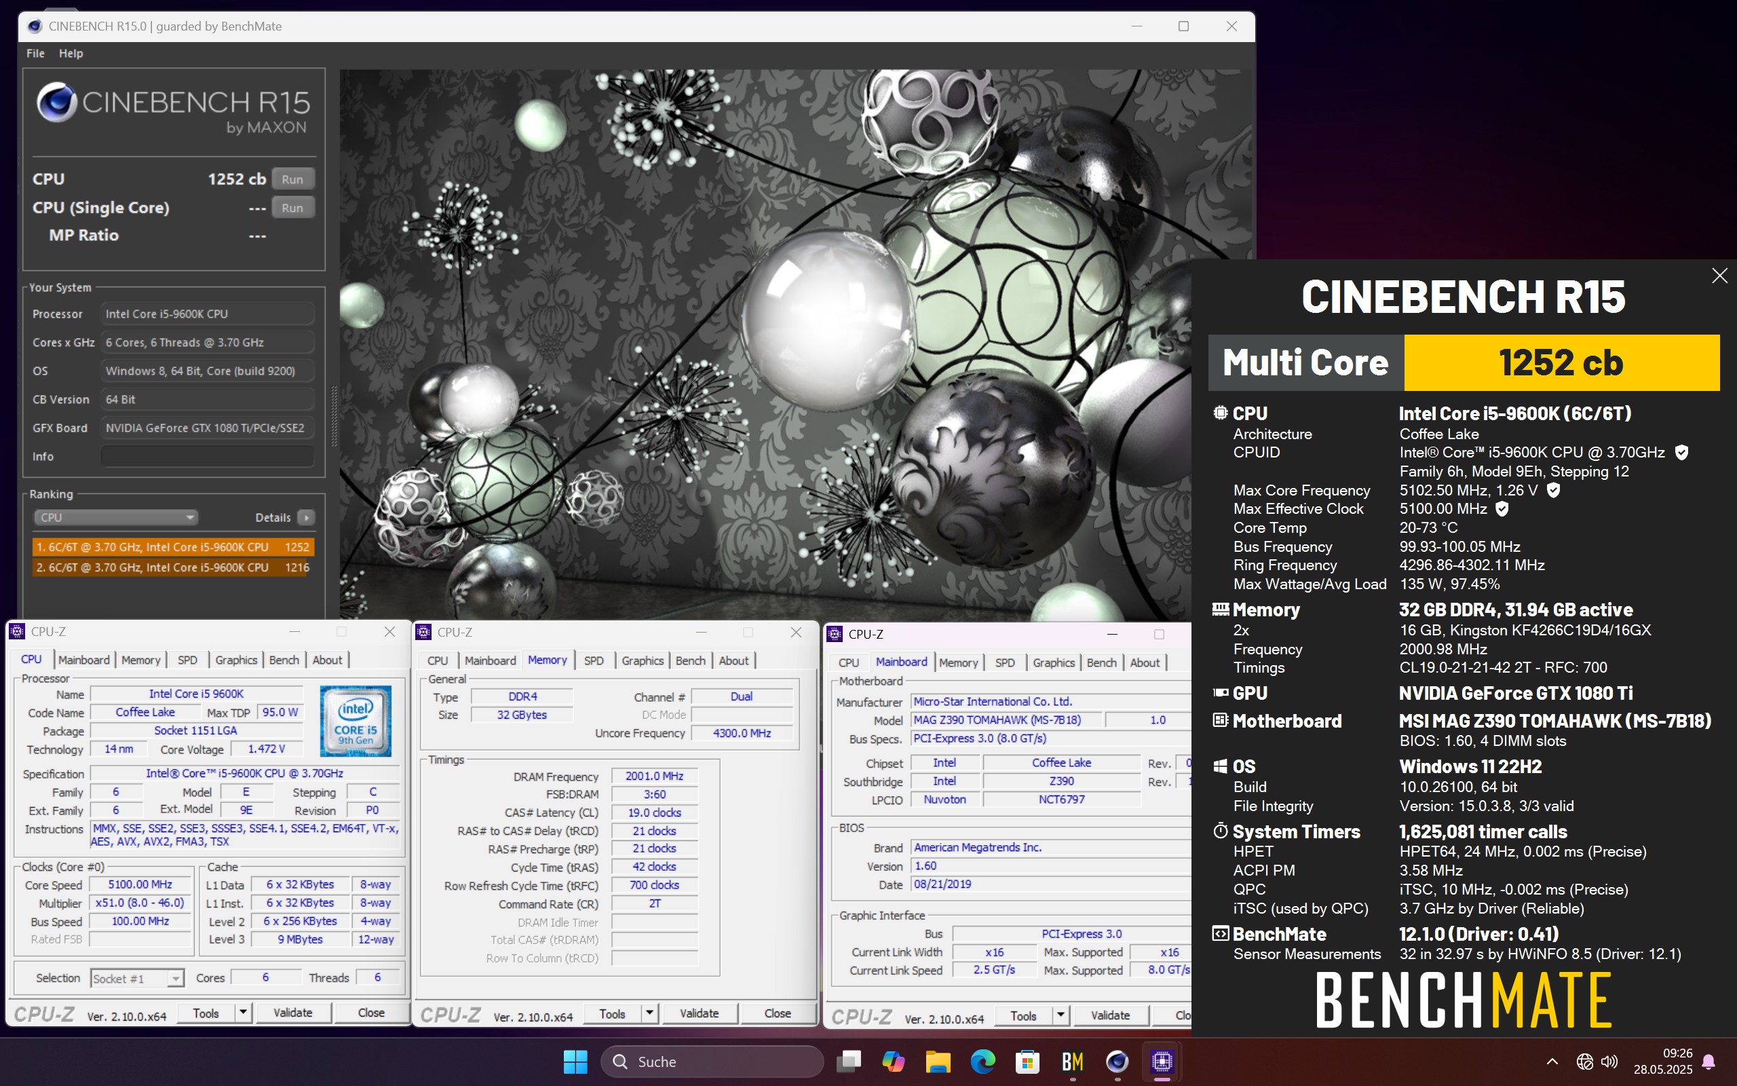Open File Explorer from the taskbar
The height and width of the screenshot is (1086, 1737).
[938, 1061]
